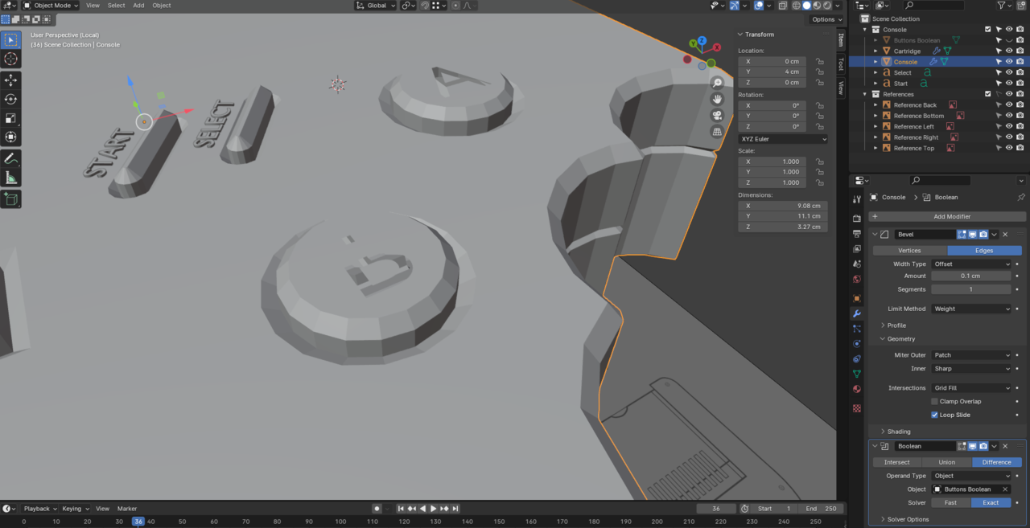Enable the Clamp Overlap checkbox
1030x528 pixels.
click(934, 401)
